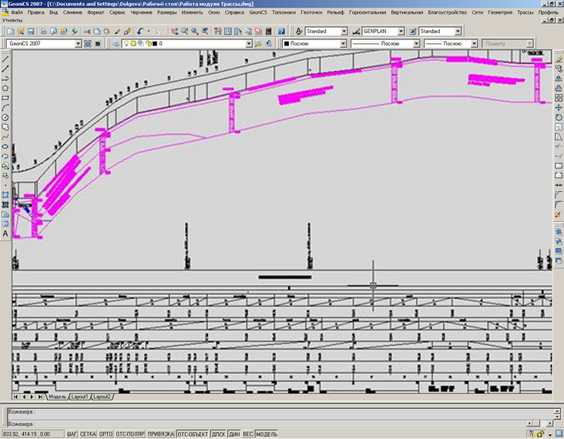Open the color Послою dropdown
564x439 pixels.
(343, 43)
